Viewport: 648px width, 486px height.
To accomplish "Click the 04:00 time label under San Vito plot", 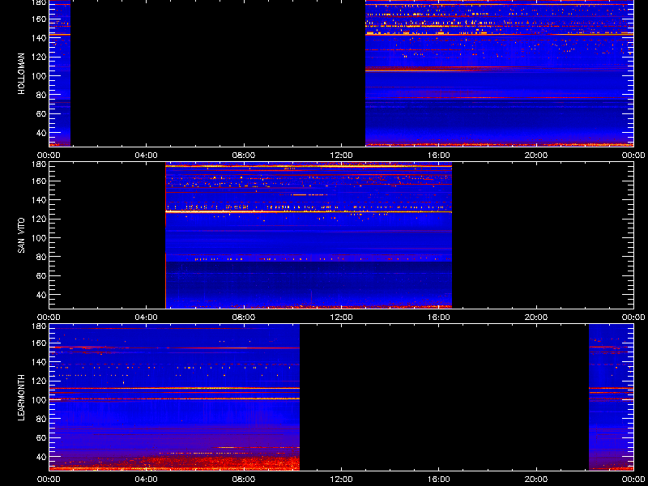I will tap(147, 318).
